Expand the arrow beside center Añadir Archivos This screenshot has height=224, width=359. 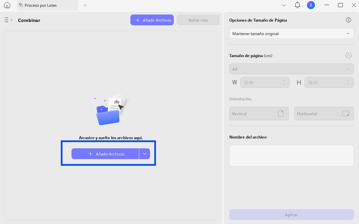coord(145,154)
